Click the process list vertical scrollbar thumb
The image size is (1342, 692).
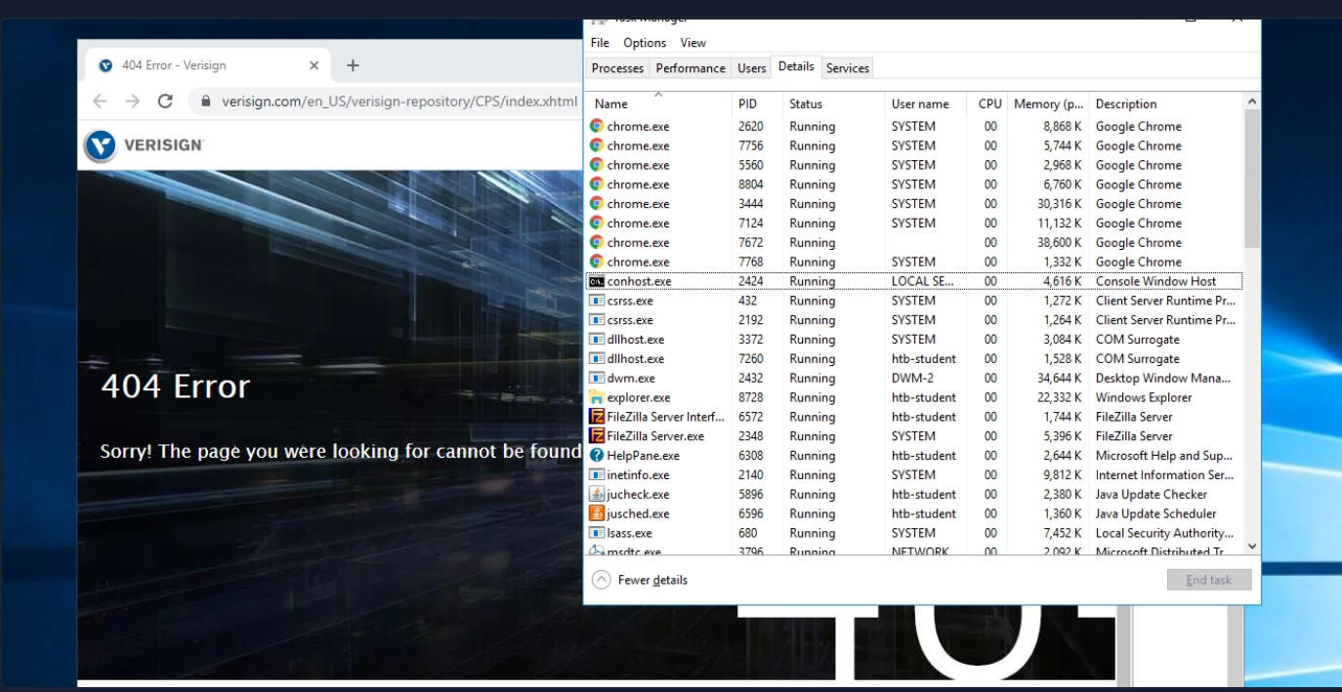click(x=1252, y=178)
